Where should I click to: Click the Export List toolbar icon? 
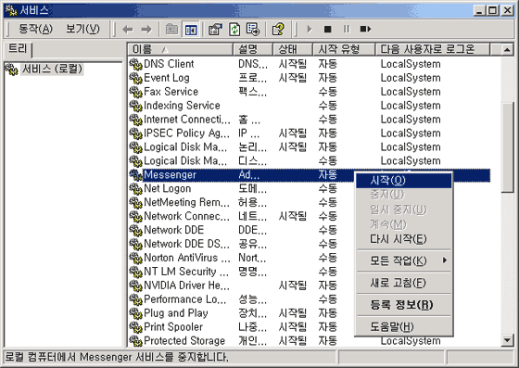253,30
